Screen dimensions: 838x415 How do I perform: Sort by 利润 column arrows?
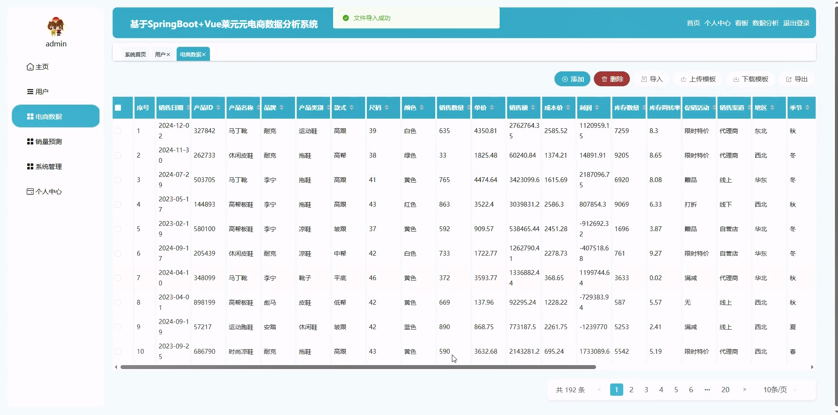tap(597, 108)
